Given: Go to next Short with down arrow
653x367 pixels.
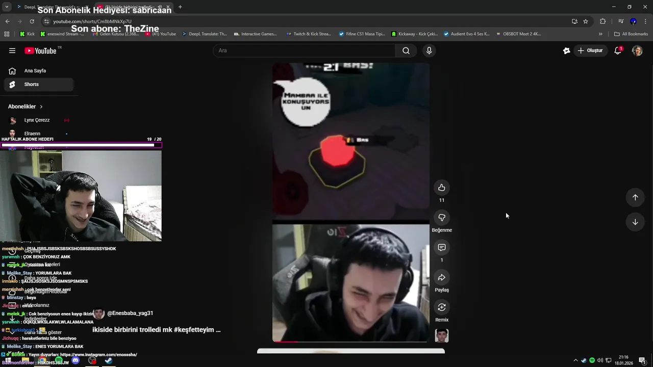Looking at the screenshot, I should point(635,222).
